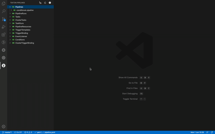Select the Tekton Pipelines activity icon

(3, 65)
